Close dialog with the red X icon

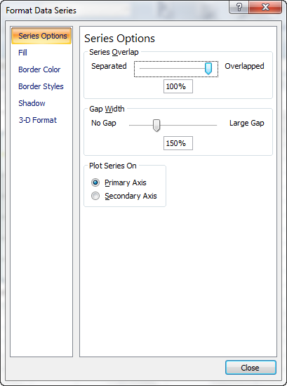point(265,7)
